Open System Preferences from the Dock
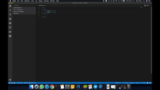 pos(67,87)
